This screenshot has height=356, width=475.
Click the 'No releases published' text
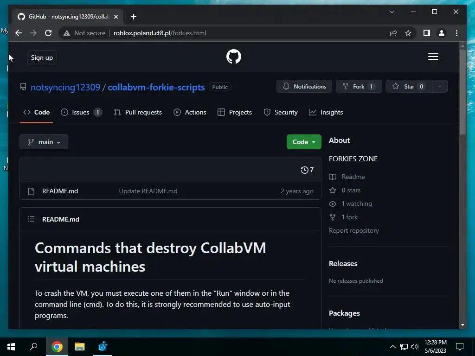[356, 281]
